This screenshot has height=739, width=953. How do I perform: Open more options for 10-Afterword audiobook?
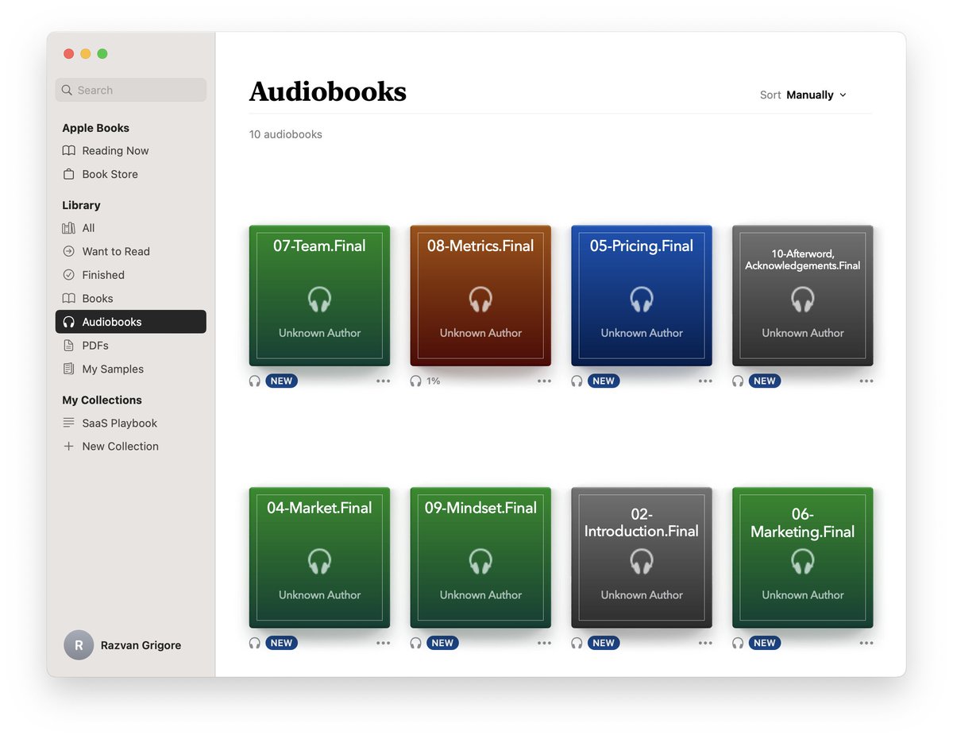866,381
